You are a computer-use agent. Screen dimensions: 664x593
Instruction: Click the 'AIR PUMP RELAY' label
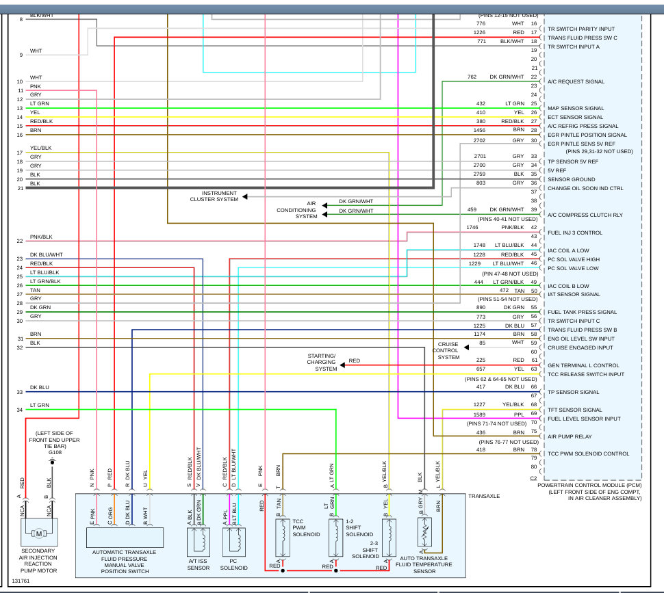point(570,436)
